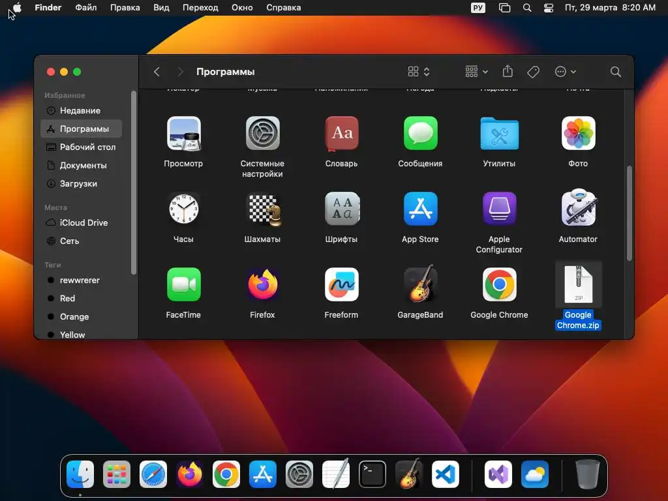Select Firefox icon in the Finder window
The height and width of the screenshot is (501, 668).
point(262,284)
